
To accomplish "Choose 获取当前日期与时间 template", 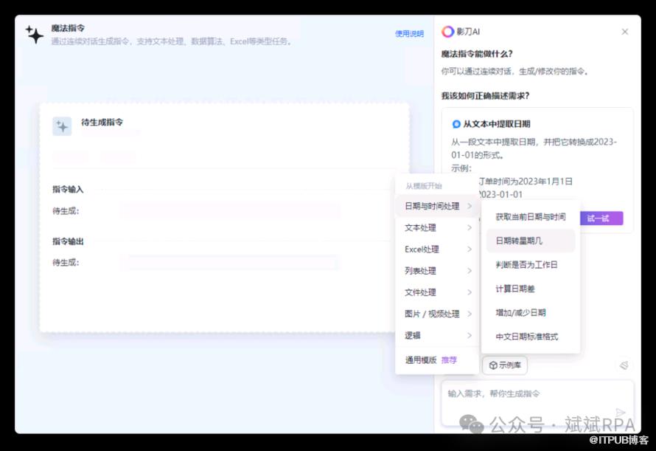I will [530, 217].
